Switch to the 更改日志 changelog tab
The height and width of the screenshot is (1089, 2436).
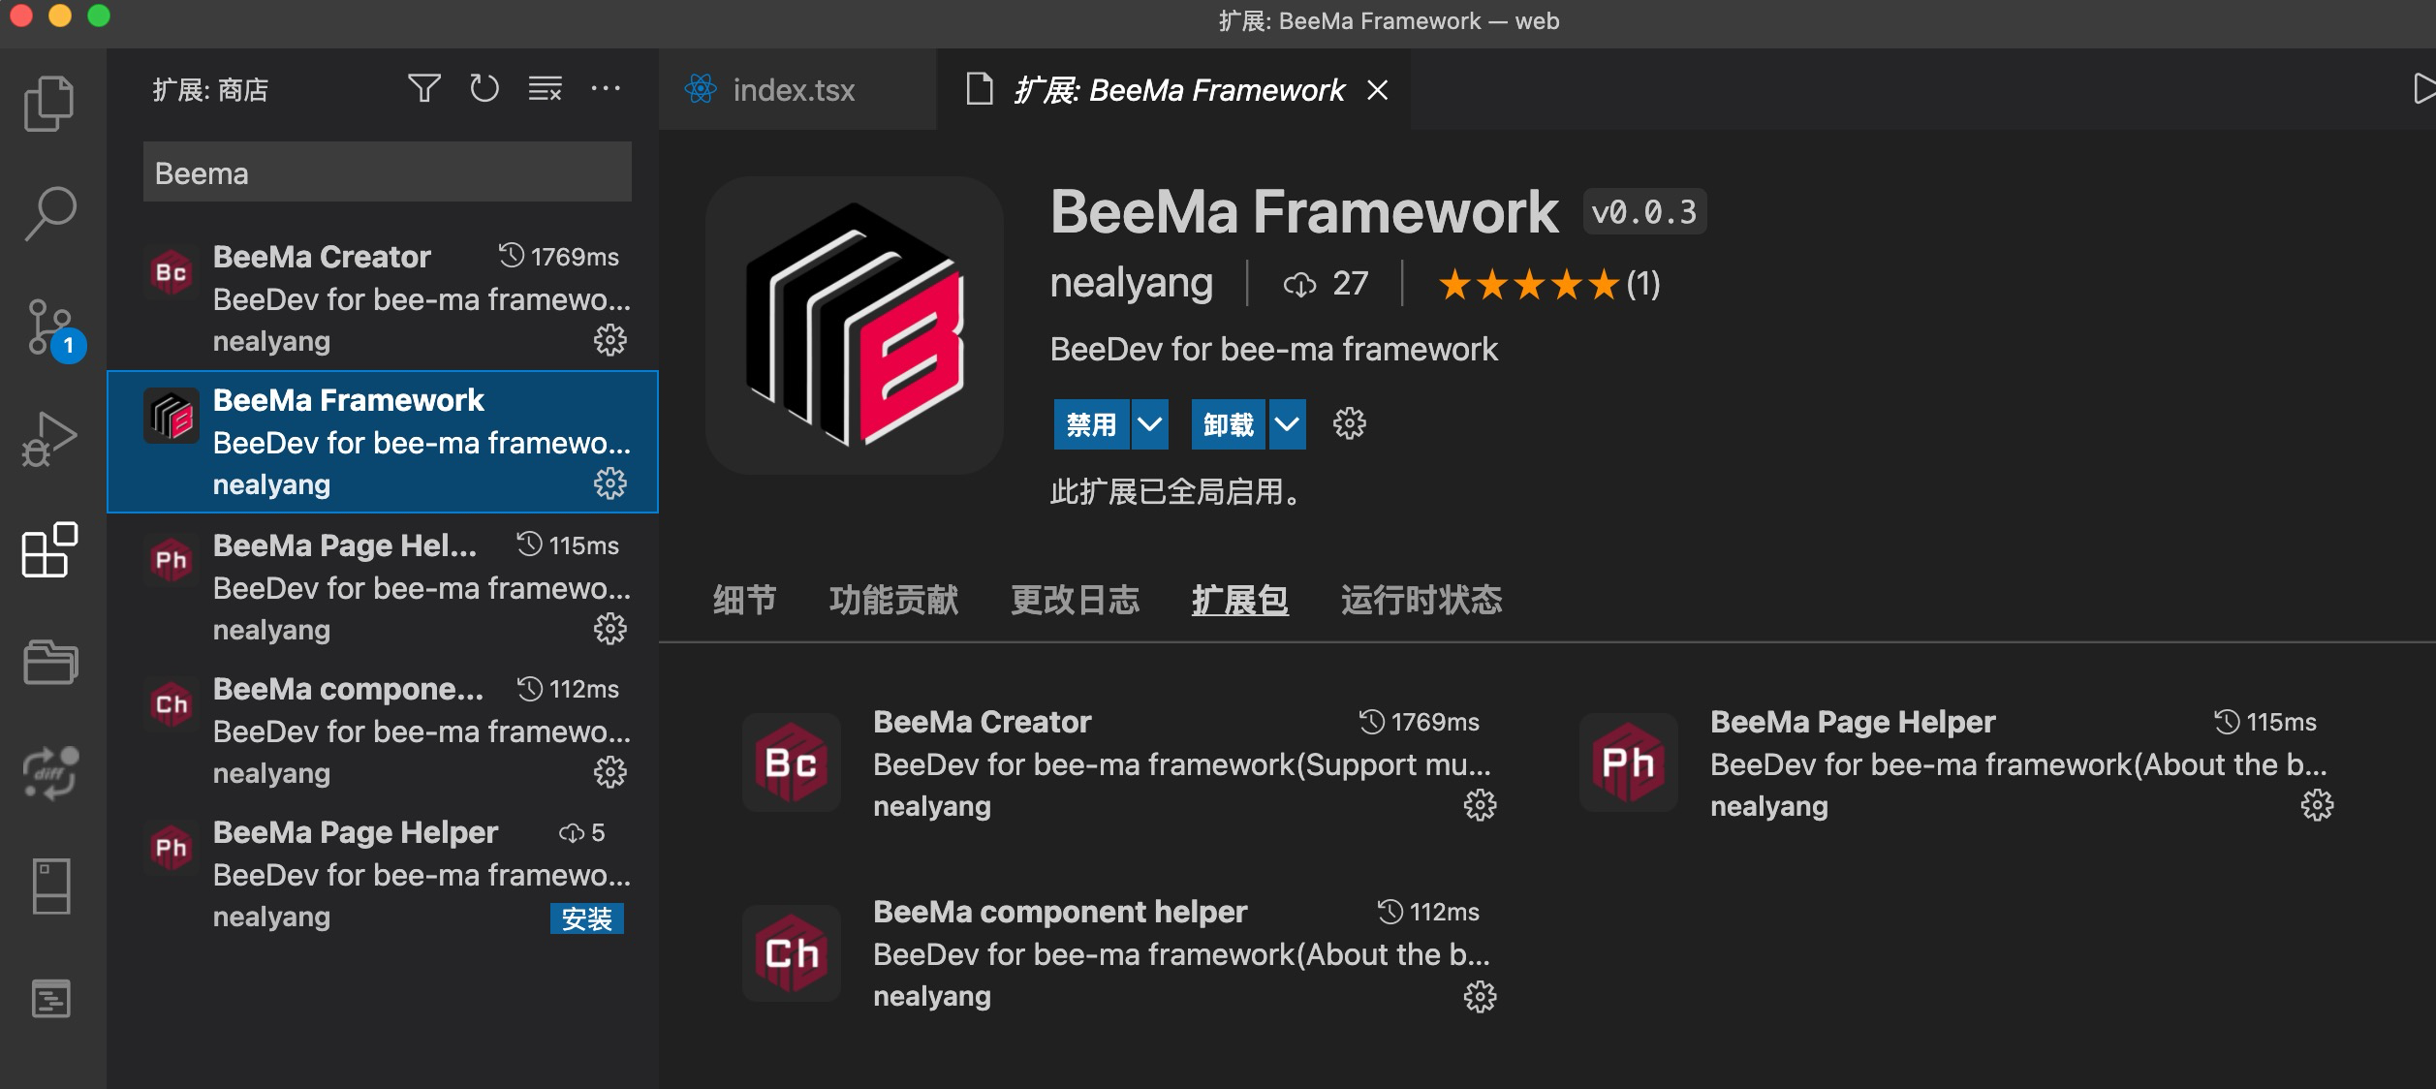(1075, 601)
